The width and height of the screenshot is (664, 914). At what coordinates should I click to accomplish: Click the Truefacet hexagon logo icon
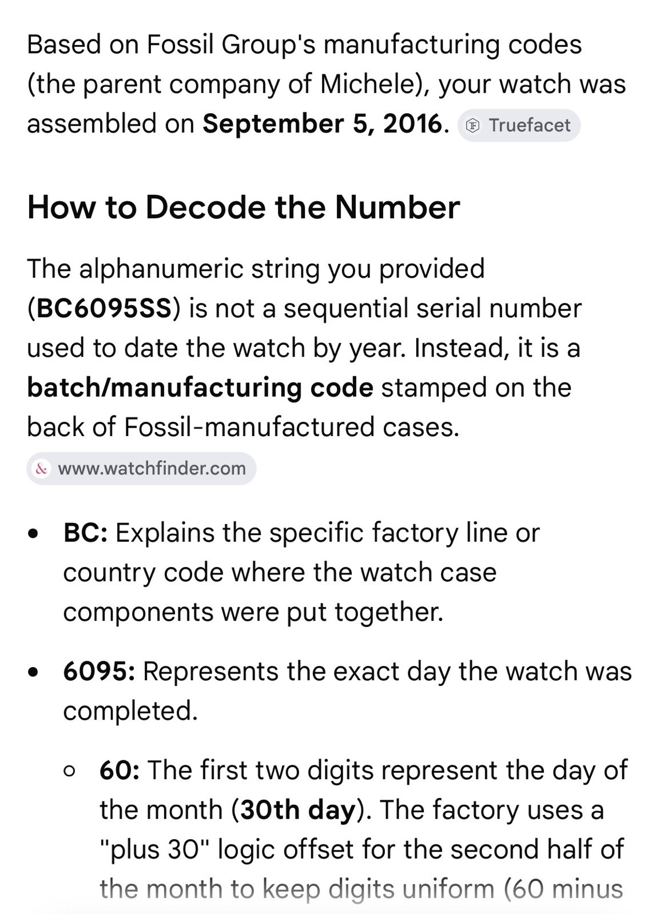[474, 126]
